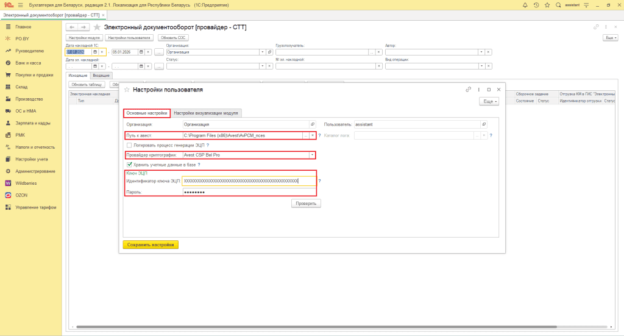Add Настройки пользователя dialog to favorites star
Viewport: 624px width, 336px height.
pos(127,90)
